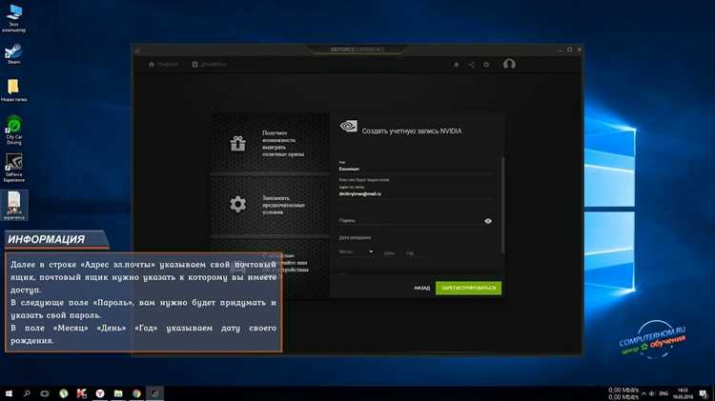715x401 pixels.
Task: Click the back arrow in the window title bar
Action: (137, 50)
